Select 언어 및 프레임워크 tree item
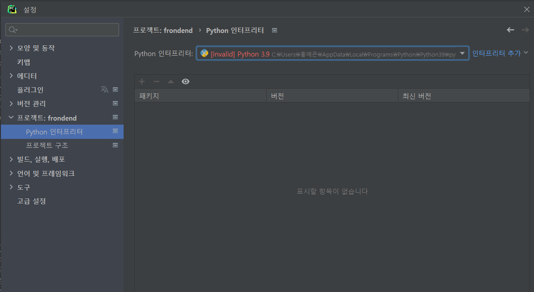Image resolution: width=534 pixels, height=292 pixels. coord(46,173)
